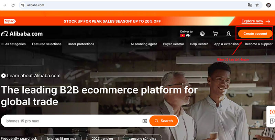Image resolution: width=275 pixels, height=140 pixels.
Task: Click the camera image search icon
Action: click(145, 121)
